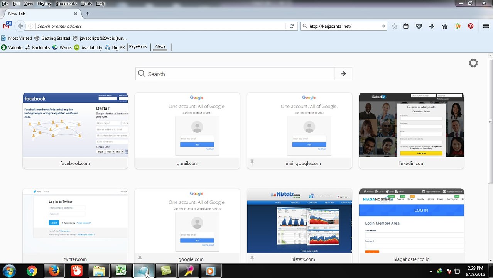Open Most Visited bookmarks folder
This screenshot has width=493, height=278.
tap(17, 38)
